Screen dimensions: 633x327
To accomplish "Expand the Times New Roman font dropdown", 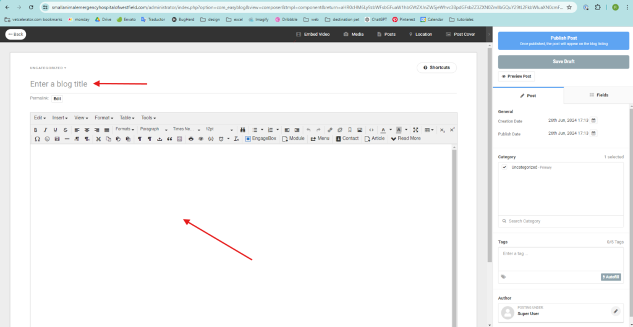I will click(x=186, y=129).
